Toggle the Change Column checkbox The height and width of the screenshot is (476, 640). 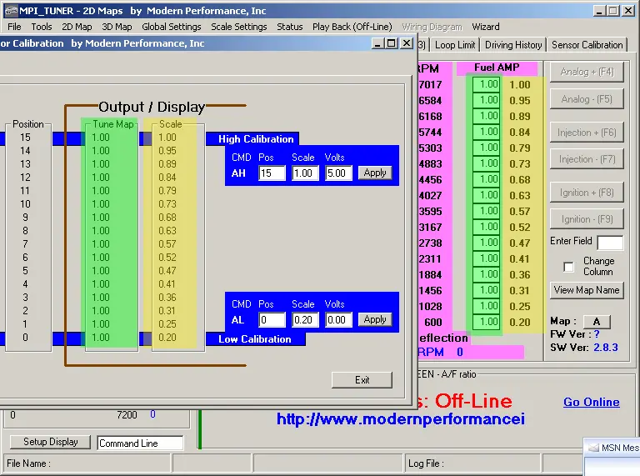click(569, 267)
